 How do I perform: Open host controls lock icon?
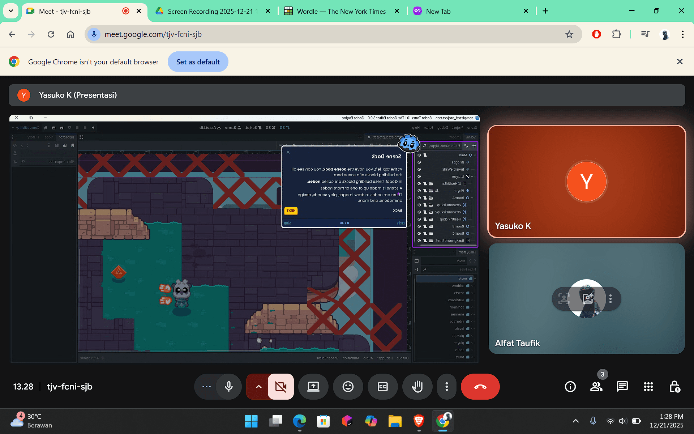[x=674, y=387]
